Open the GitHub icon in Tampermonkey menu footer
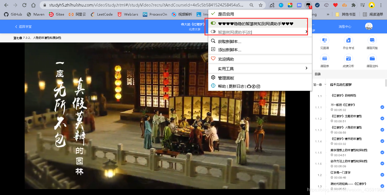This screenshot has width=387, height=195. coord(249,86)
